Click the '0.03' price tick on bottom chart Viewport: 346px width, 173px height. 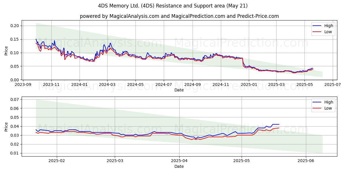tap(15, 135)
